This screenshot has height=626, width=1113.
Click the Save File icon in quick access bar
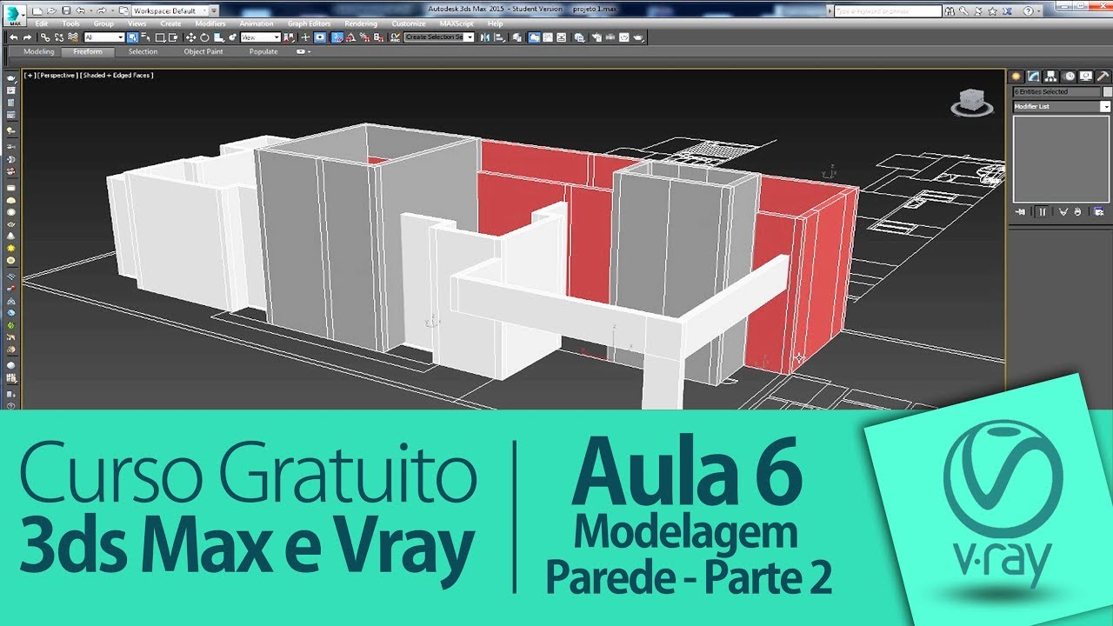click(x=66, y=10)
